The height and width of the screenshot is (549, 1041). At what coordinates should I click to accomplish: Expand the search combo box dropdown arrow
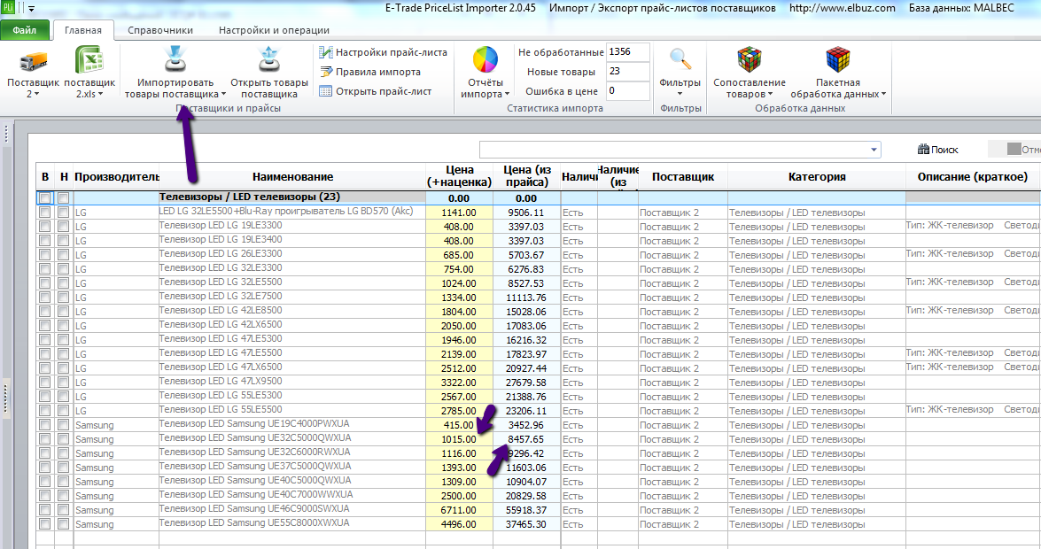(x=874, y=150)
